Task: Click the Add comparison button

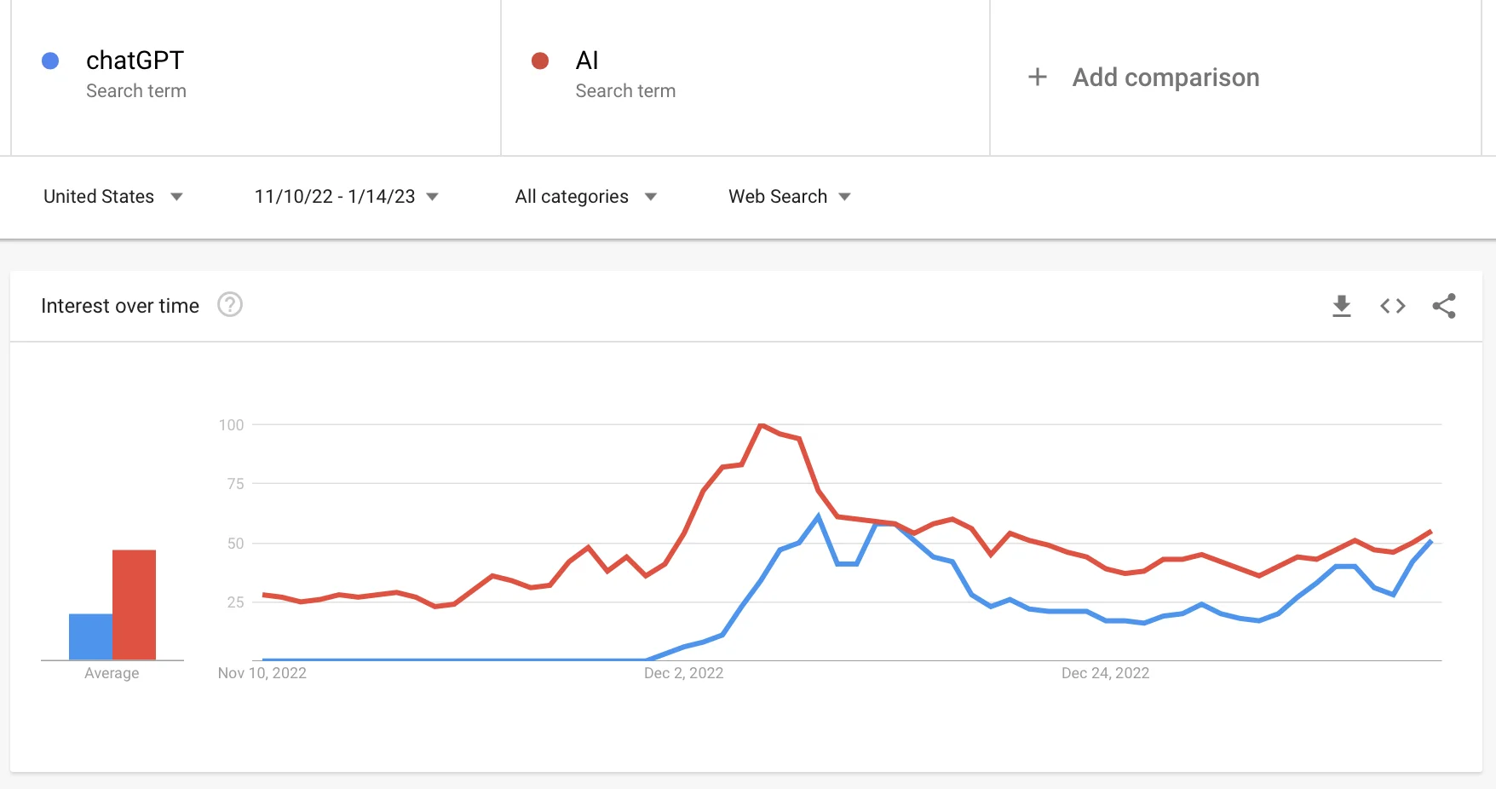Action: click(x=1165, y=78)
